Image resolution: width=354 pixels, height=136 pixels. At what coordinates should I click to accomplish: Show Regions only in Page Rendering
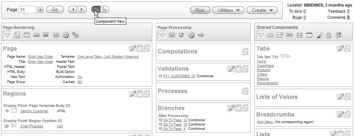27,35
